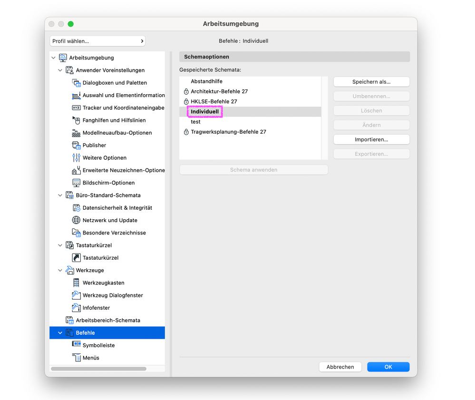This screenshot has width=475, height=400.
Task: Click the Importieren... button
Action: (371, 139)
